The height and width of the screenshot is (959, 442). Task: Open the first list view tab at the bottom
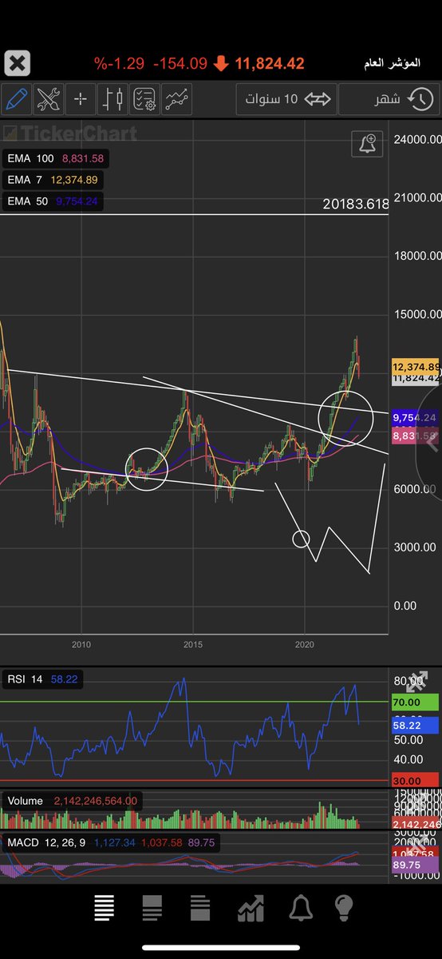point(104,907)
